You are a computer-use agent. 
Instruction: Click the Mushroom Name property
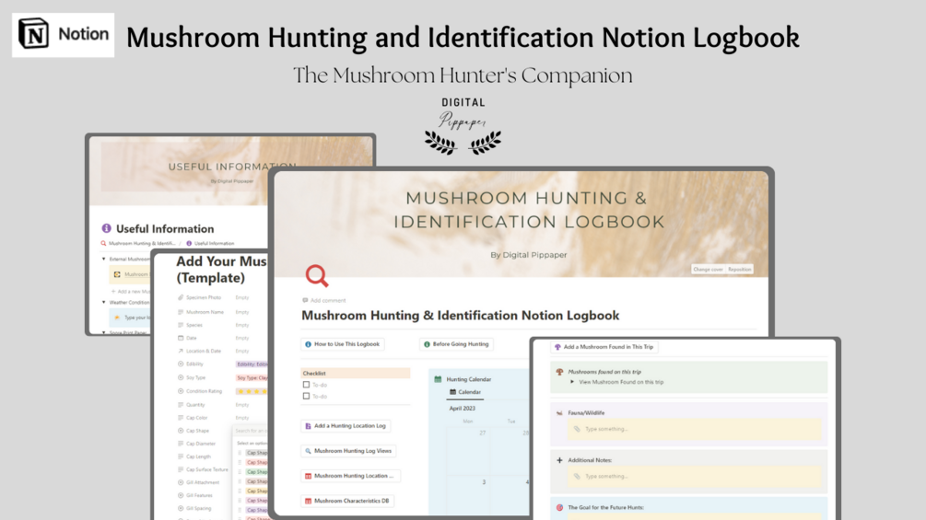[x=200, y=312]
